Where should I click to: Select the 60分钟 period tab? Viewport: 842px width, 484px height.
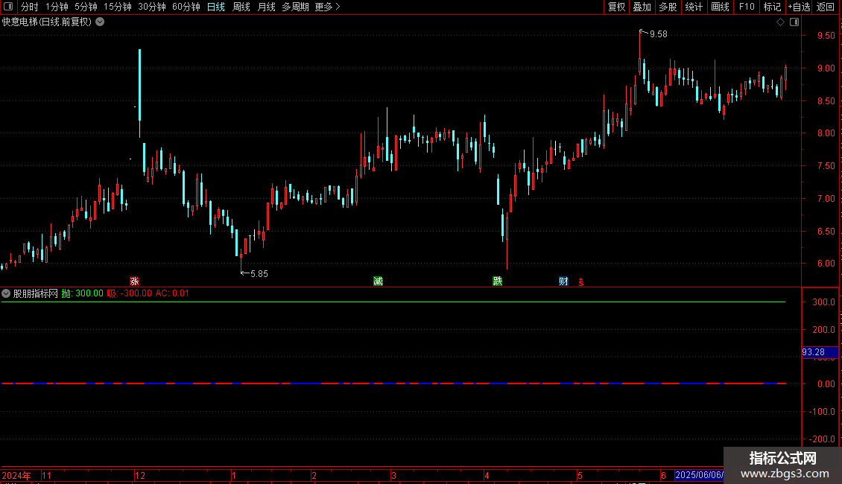coord(186,7)
